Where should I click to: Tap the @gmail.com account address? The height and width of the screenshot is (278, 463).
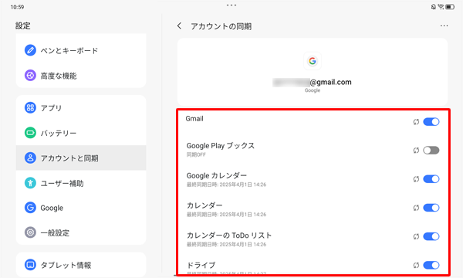coord(312,82)
